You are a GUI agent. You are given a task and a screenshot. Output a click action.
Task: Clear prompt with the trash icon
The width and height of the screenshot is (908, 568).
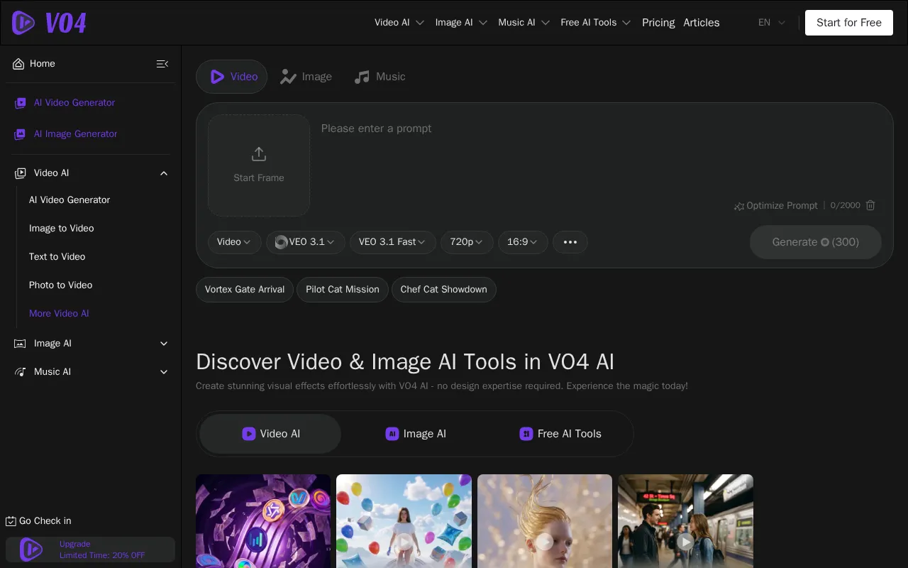coord(871,205)
